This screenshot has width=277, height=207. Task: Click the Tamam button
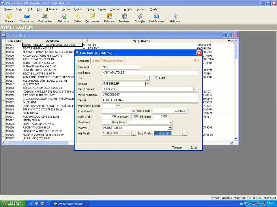[x=177, y=147]
